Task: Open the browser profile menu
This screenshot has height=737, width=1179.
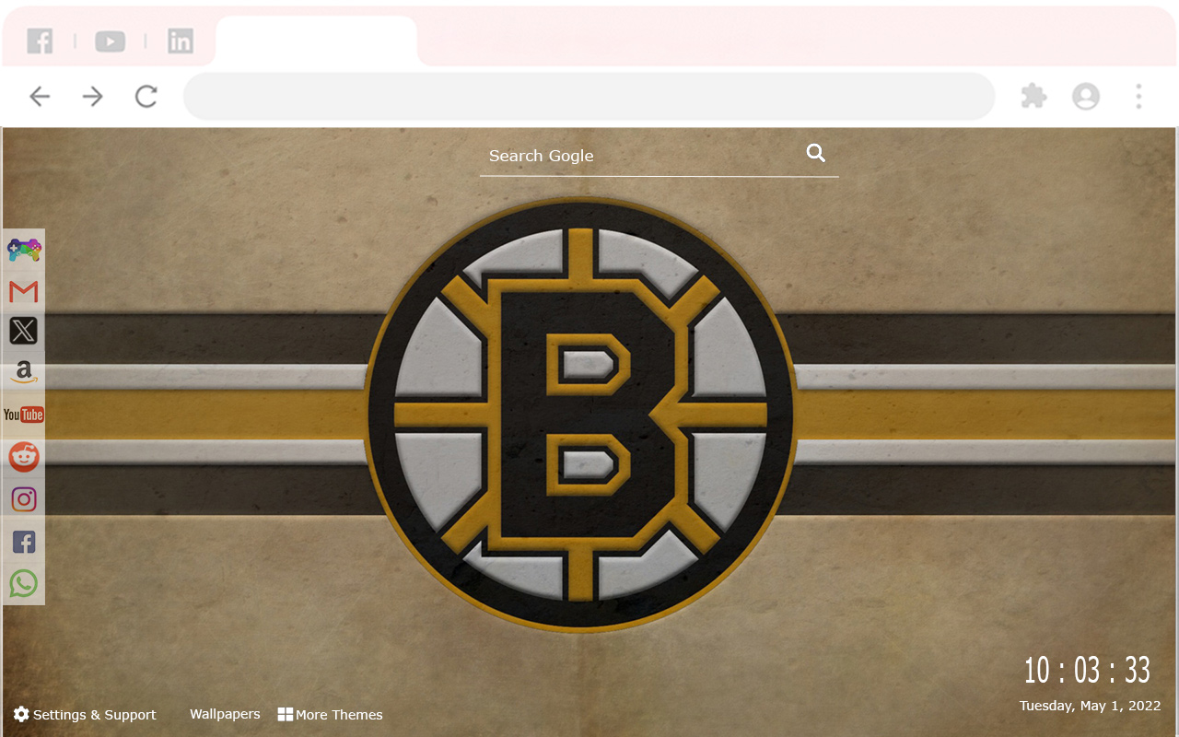Action: (x=1086, y=96)
